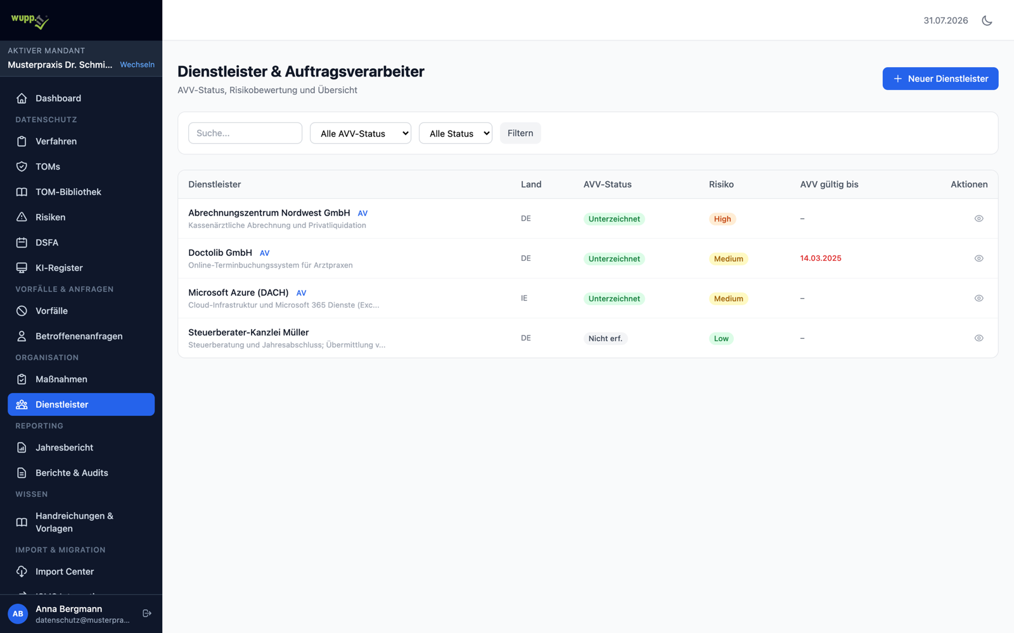This screenshot has width=1014, height=633.
Task: Click the Verfahren clipboard icon
Action: click(22, 141)
